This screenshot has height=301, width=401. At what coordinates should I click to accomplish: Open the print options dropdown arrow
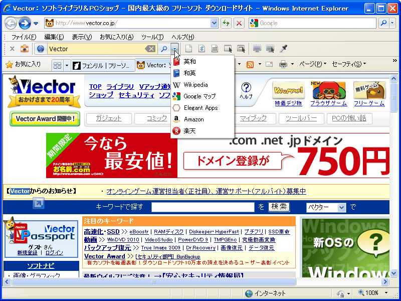pyautogui.click(x=292, y=64)
